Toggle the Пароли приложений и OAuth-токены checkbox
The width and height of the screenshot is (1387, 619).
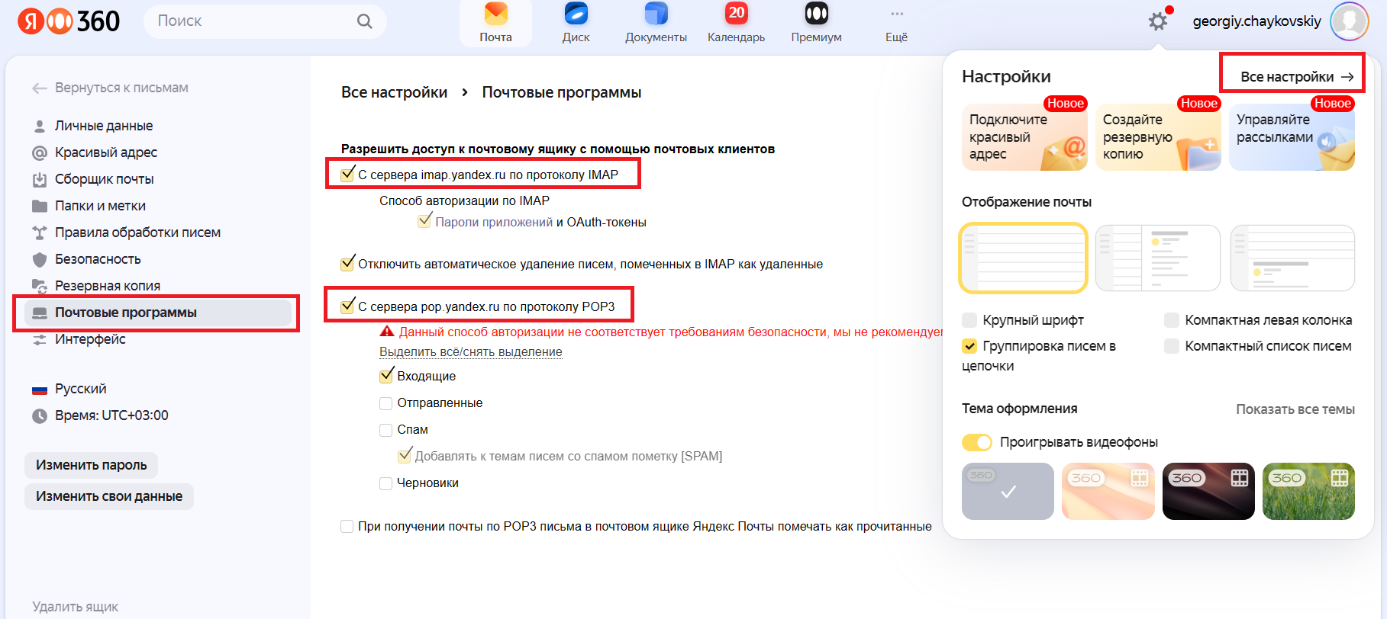[425, 221]
